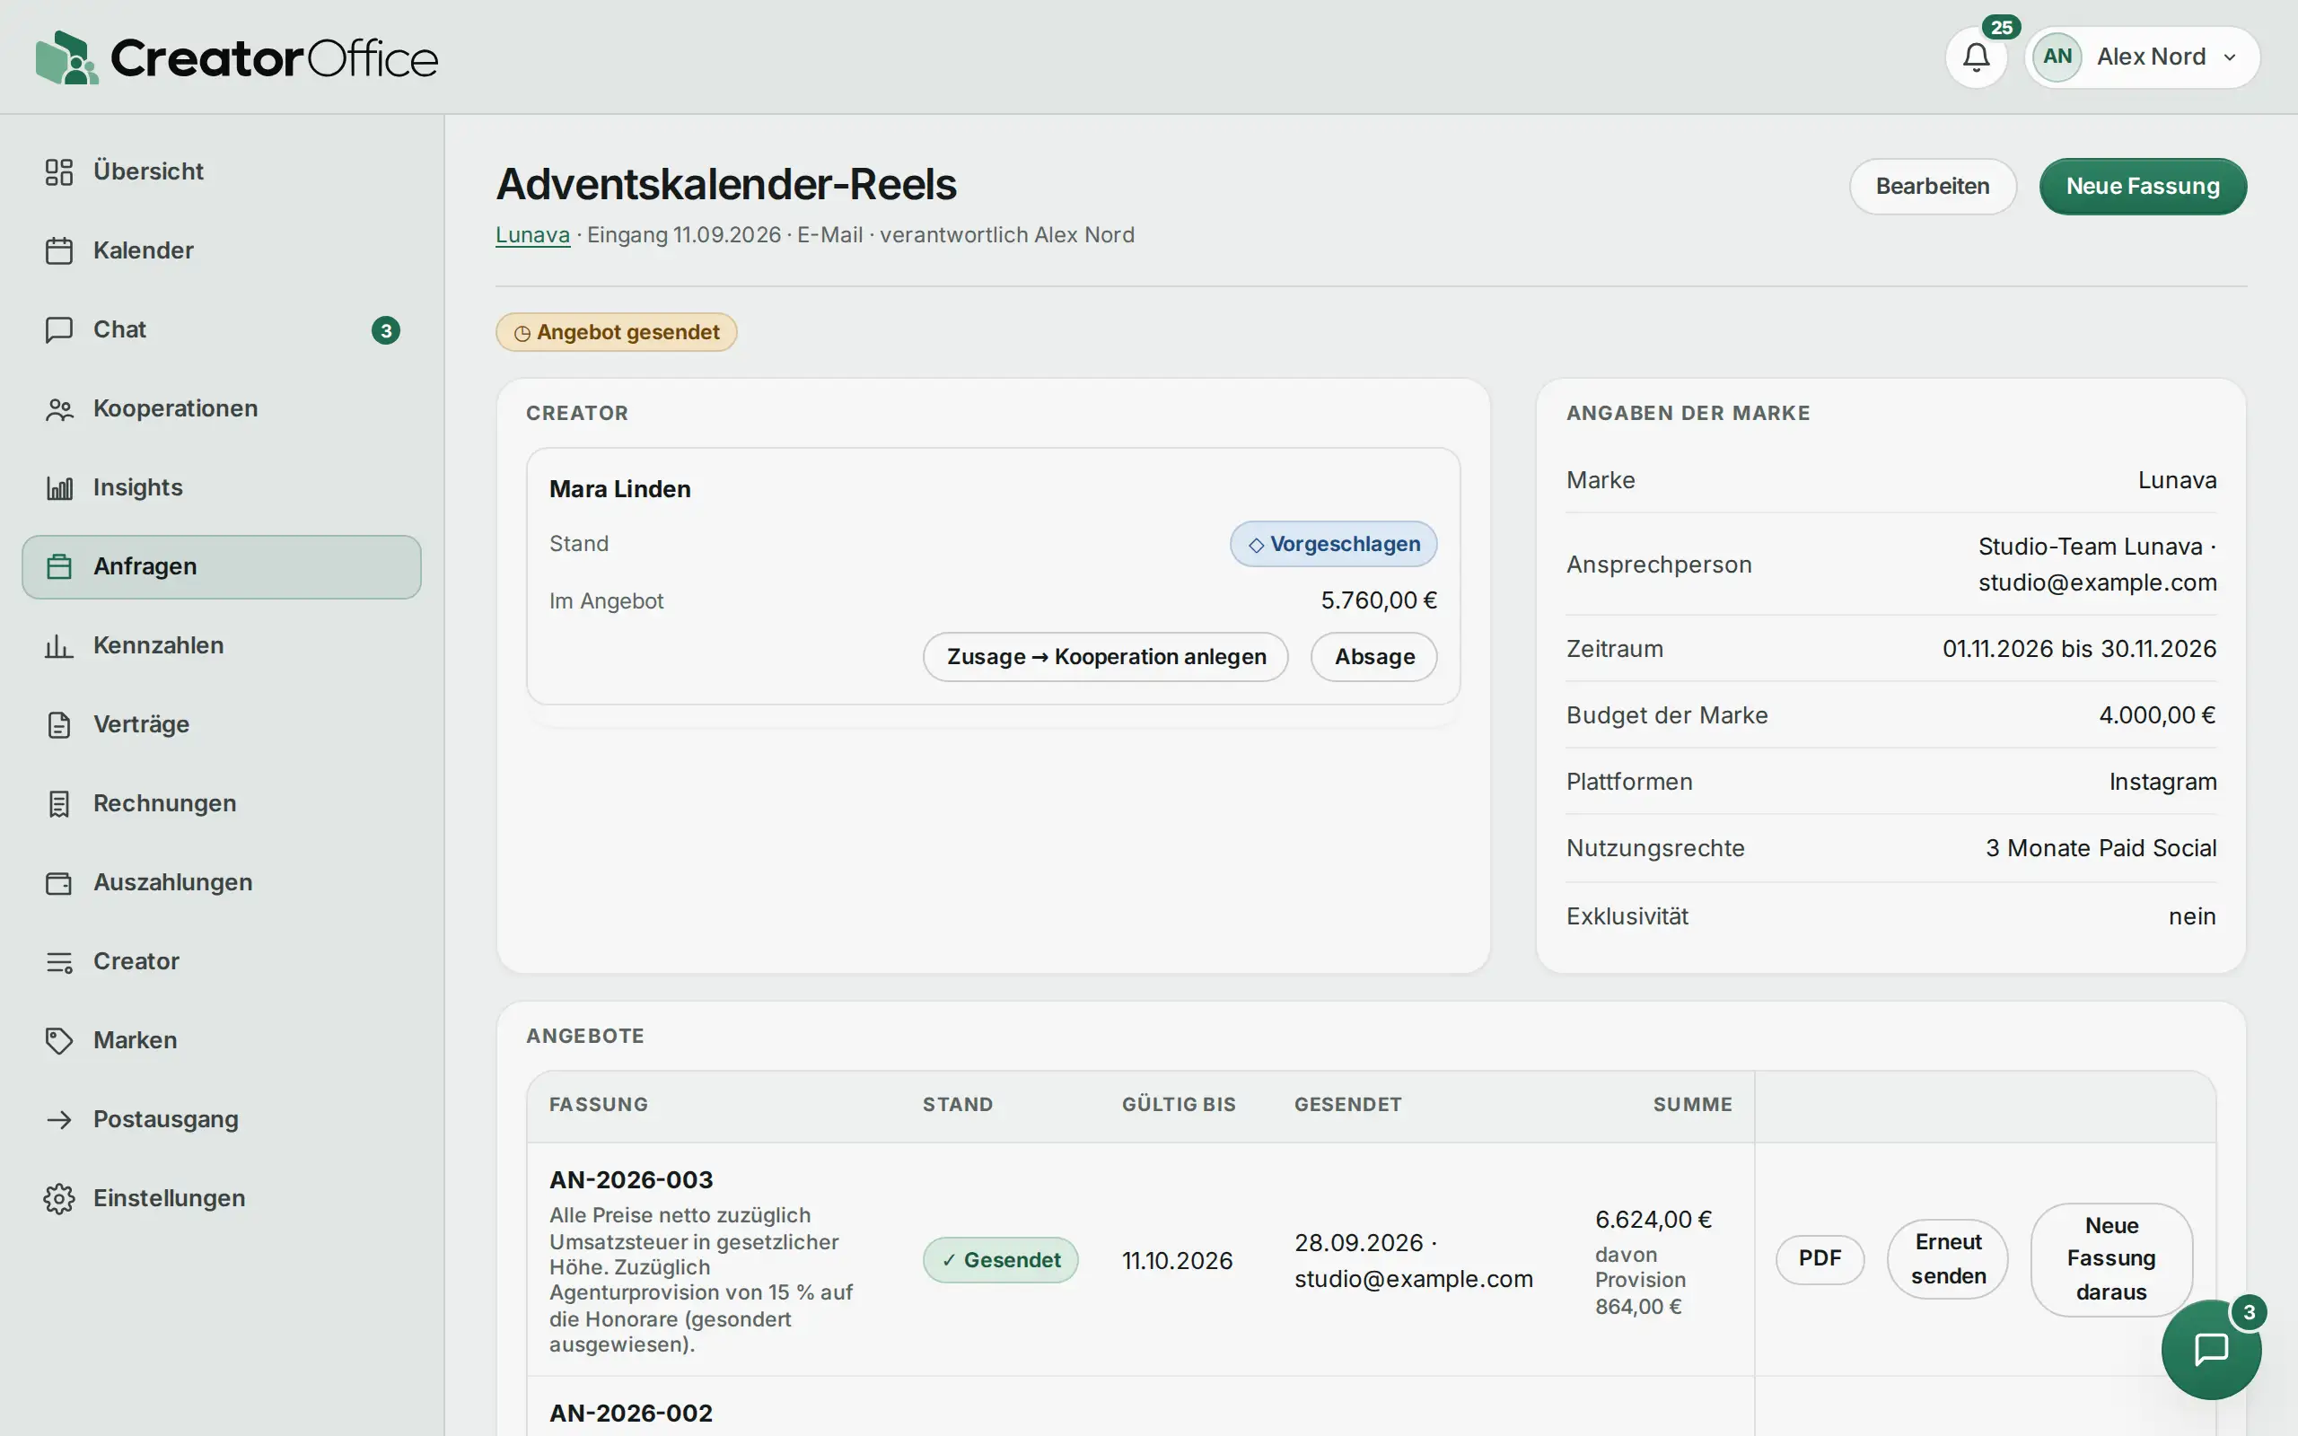Click the Verträge document icon
This screenshot has height=1436, width=2298.
tap(59, 724)
